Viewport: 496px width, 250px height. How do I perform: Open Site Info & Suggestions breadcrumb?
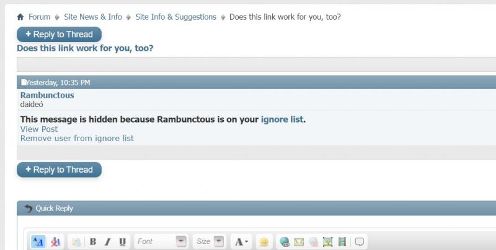pyautogui.click(x=176, y=17)
